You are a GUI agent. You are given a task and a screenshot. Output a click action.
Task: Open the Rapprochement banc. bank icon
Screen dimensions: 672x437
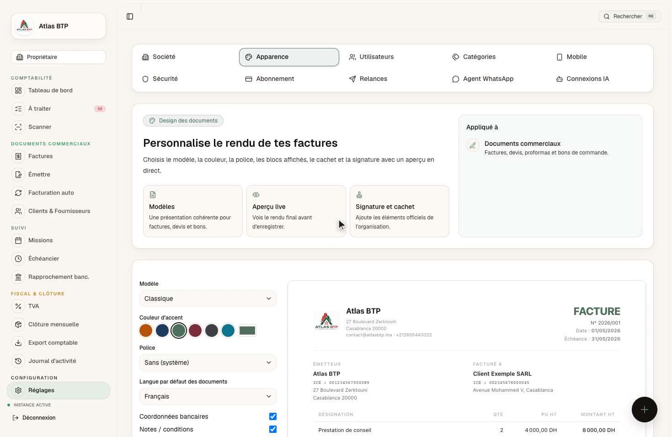[x=18, y=277]
